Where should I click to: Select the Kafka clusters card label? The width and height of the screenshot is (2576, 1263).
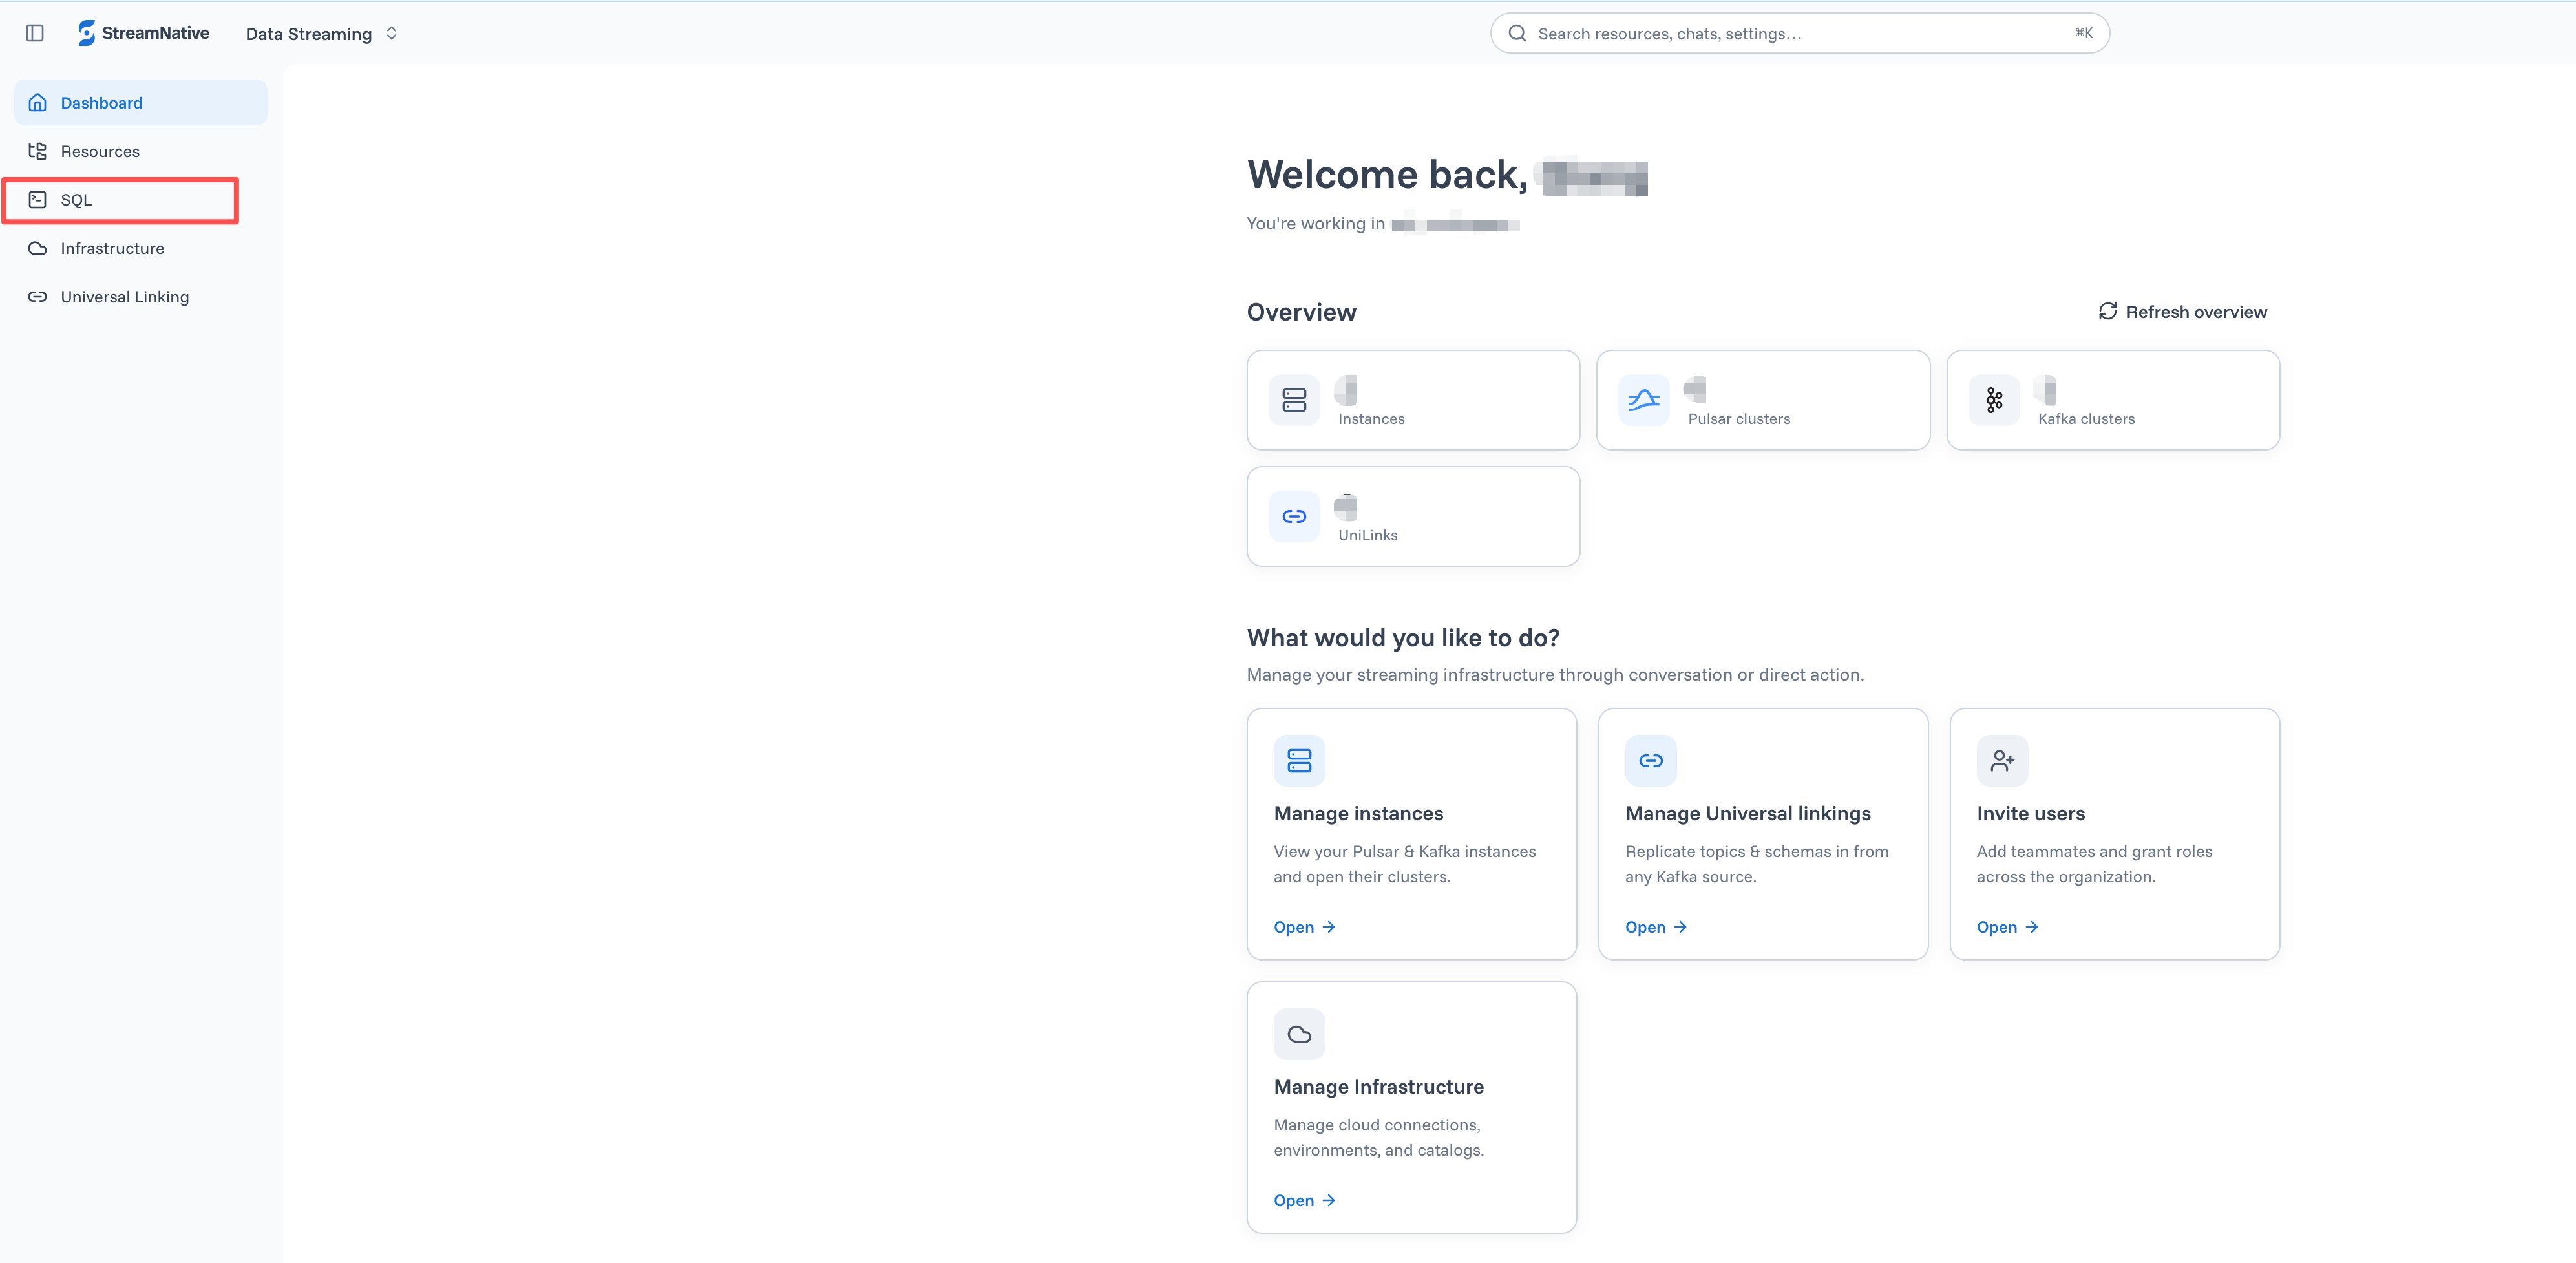point(2086,419)
